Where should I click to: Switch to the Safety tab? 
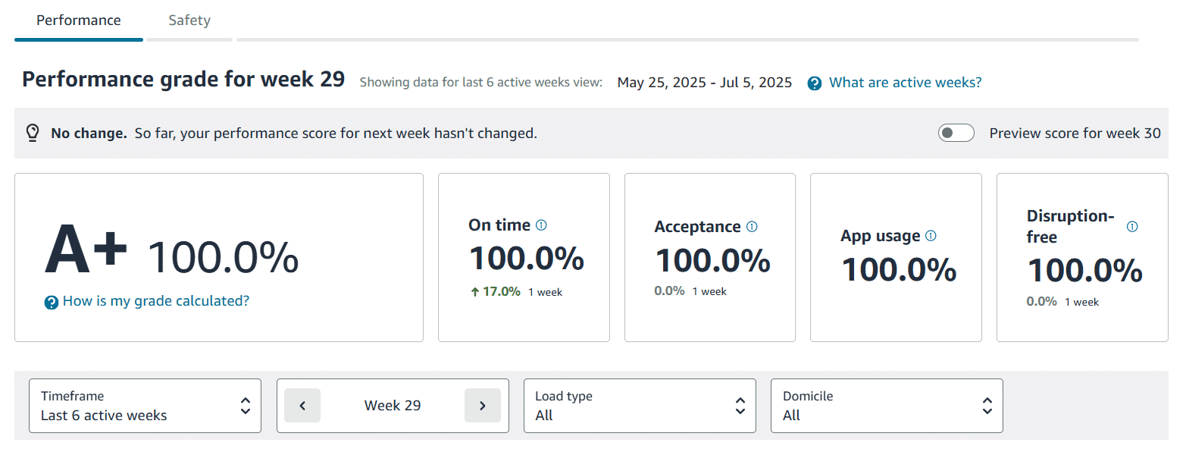[189, 20]
